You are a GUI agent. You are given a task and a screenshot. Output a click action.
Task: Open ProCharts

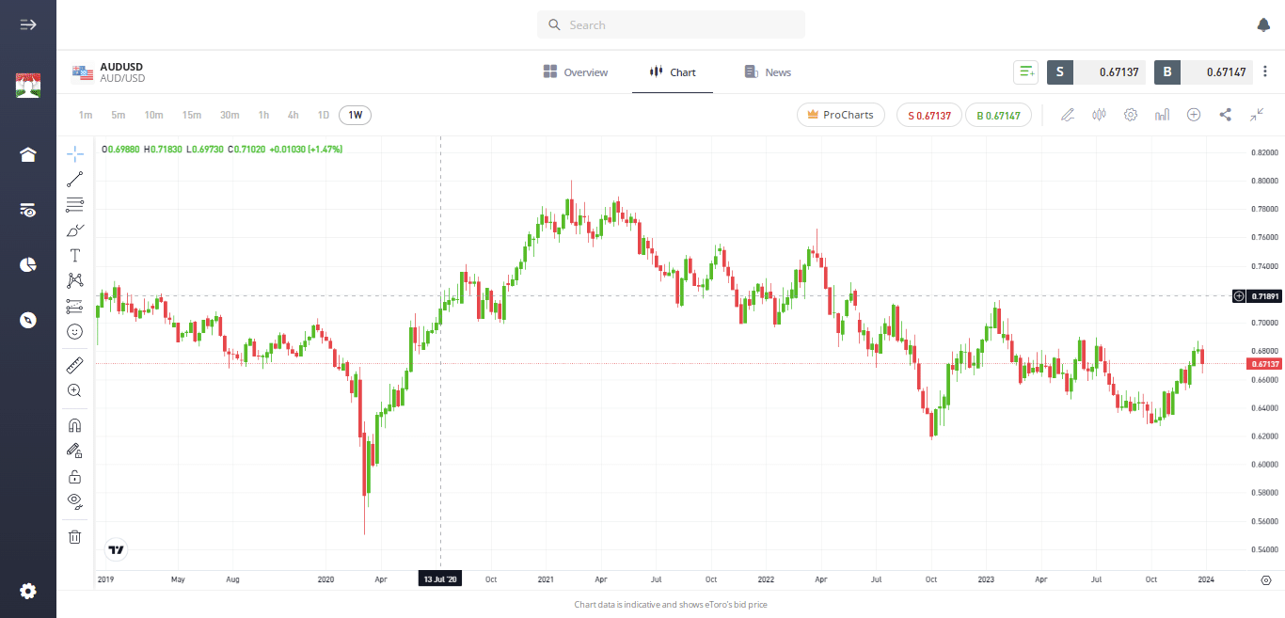pos(840,114)
